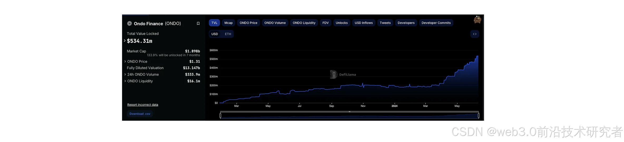Toggle the FDV chart series

click(x=325, y=23)
